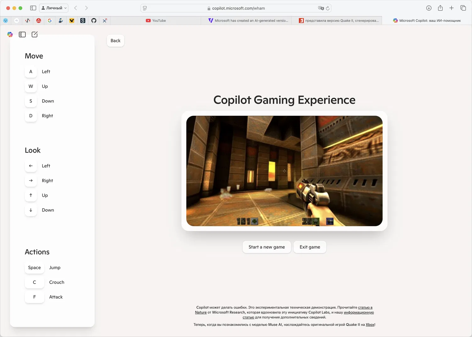472x337 pixels.
Task: Open the red sitemap pinned tab
Action: coord(39,20)
